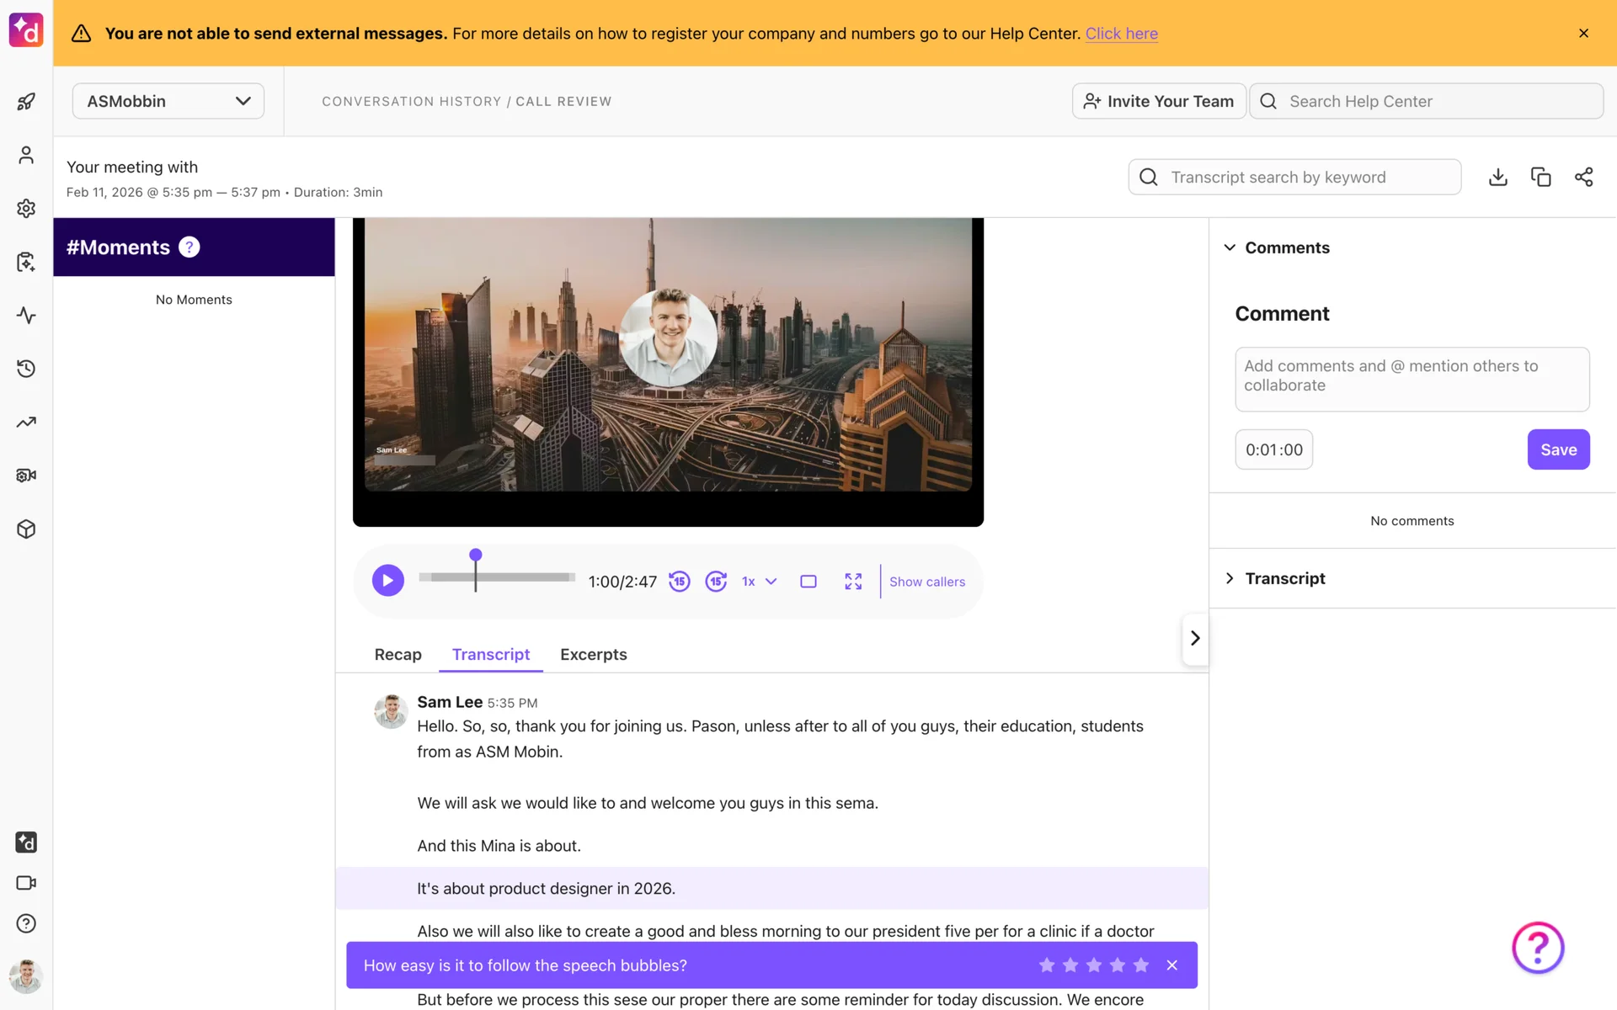Switch to the Excerpts tab
1617x1010 pixels.
593,654
